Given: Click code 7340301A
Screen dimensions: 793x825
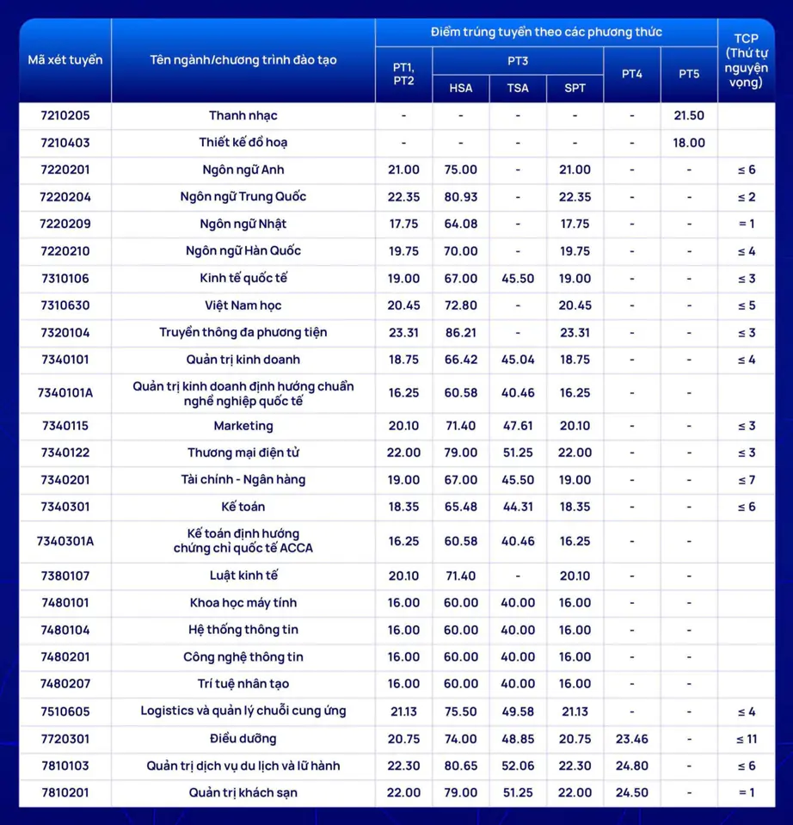Looking at the screenshot, I should pyautogui.click(x=65, y=541).
